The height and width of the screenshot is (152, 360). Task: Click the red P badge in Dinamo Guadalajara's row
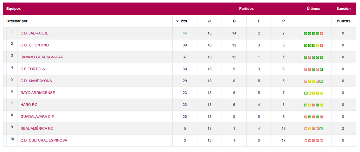310,57
